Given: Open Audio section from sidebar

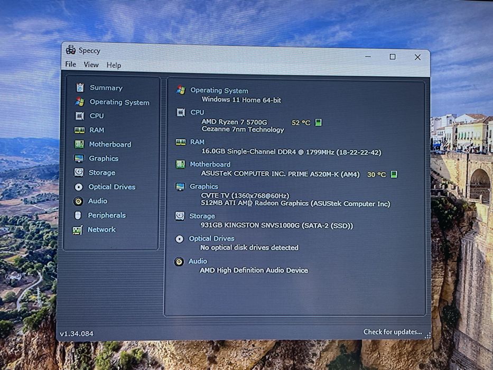Looking at the screenshot, I should [x=97, y=201].
